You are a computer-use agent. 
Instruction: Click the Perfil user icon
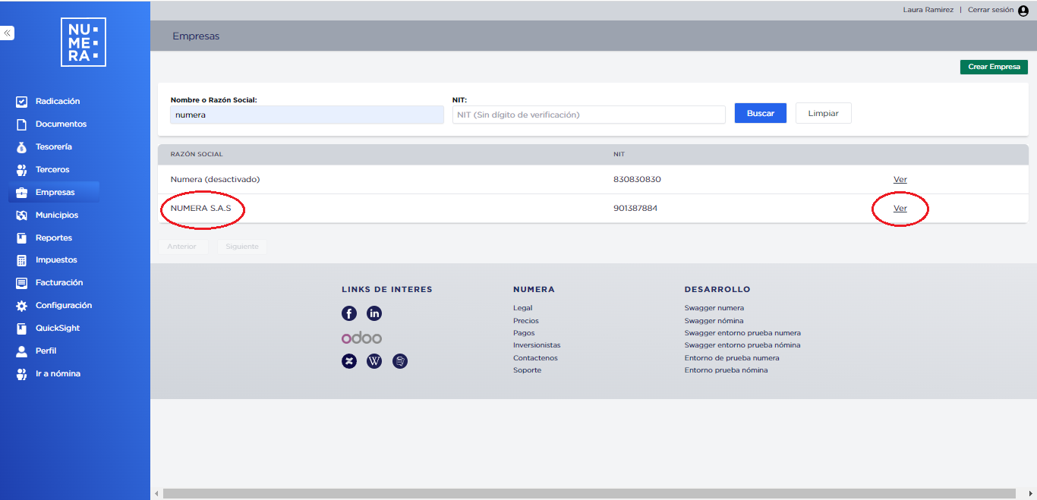click(21, 351)
